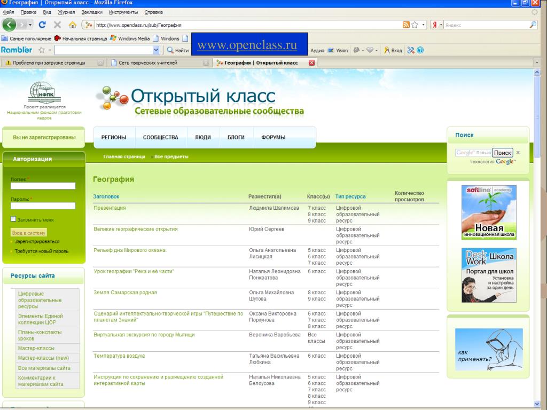Click the heart icon in Rambler toolbar
The height and width of the screenshot is (410, 547).
(x=370, y=50)
